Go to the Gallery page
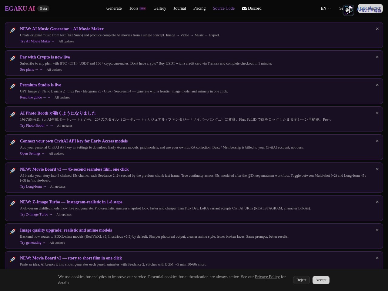The width and height of the screenshot is (388, 291). pos(160,8)
